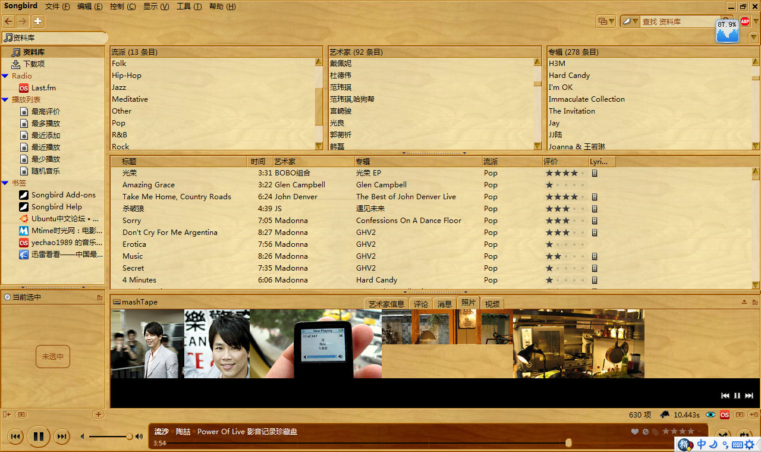Skip to next track in main player
This screenshot has height=452, width=761.
click(62, 437)
